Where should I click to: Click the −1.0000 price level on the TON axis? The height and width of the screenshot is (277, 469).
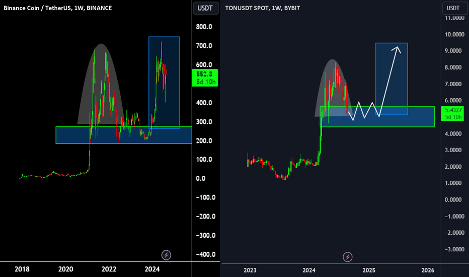coord(454,217)
